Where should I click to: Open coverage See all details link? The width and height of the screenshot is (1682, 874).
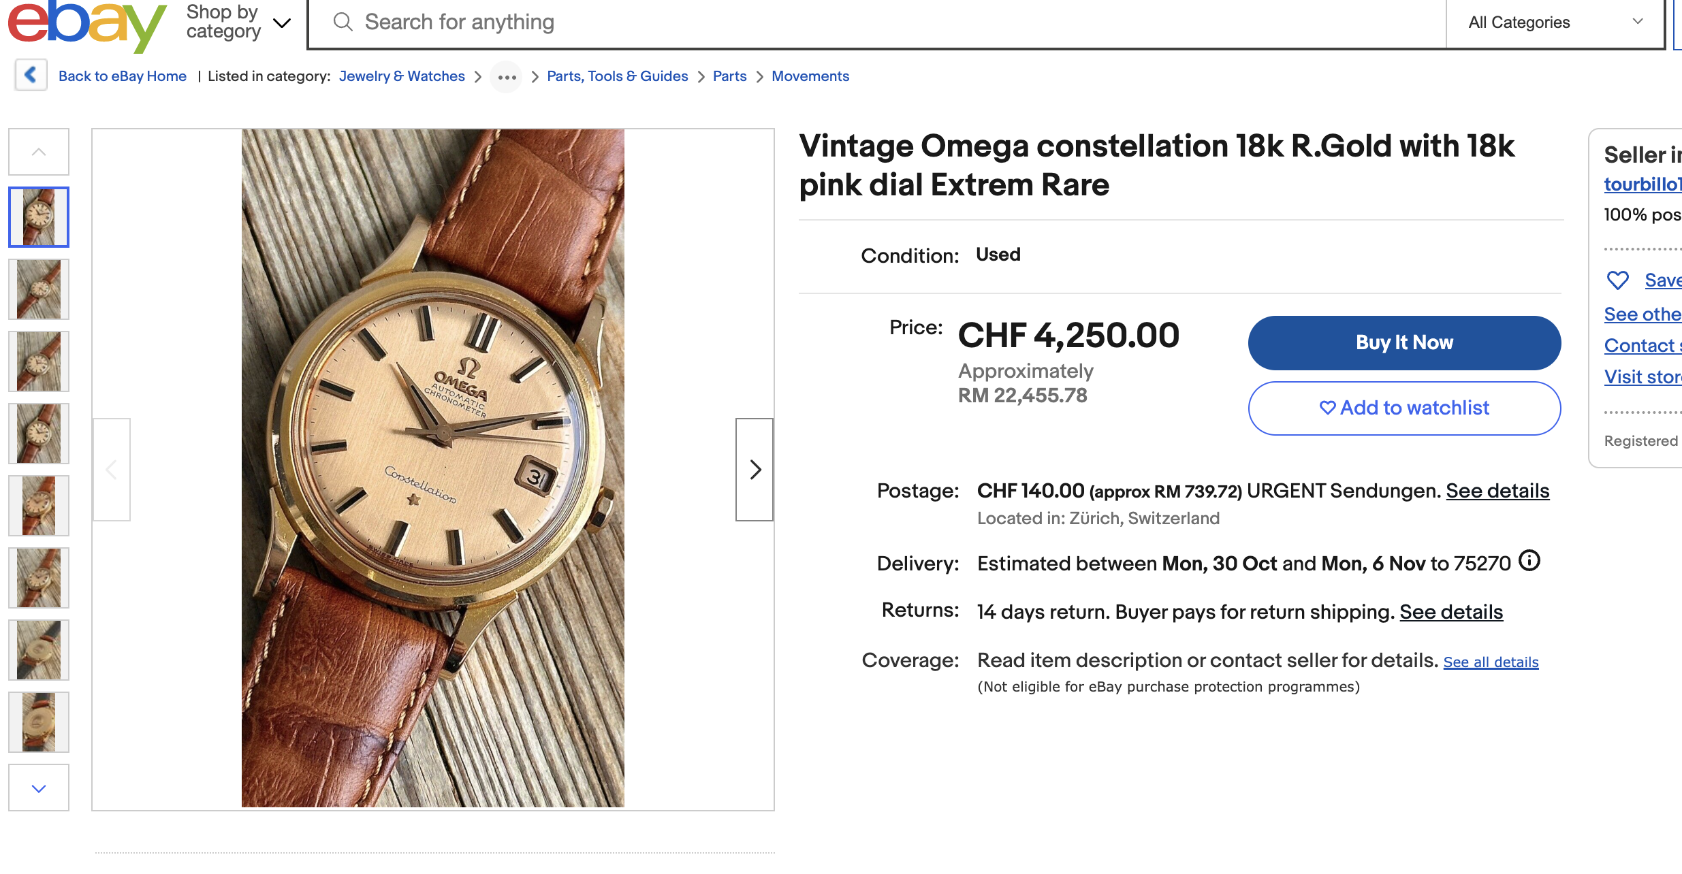pos(1491,662)
